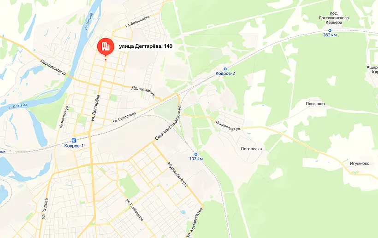
Task: Open the улица Дегтярёва, 140 address label
Action: point(146,46)
